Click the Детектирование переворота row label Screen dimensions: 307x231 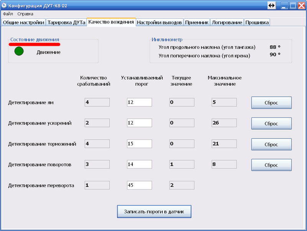[x=41, y=185]
